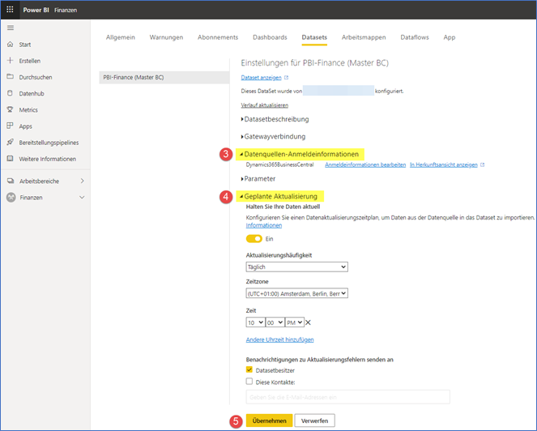Remove the scheduled time with X
The width and height of the screenshot is (537, 431).
308,322
